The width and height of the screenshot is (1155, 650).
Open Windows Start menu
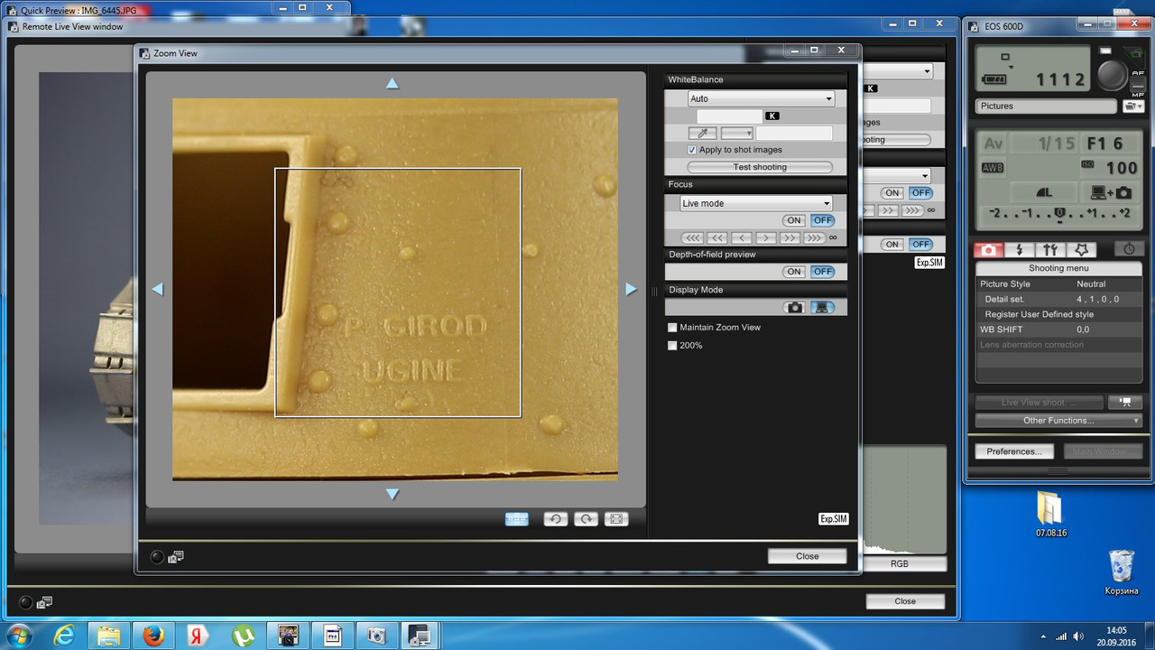coord(18,636)
